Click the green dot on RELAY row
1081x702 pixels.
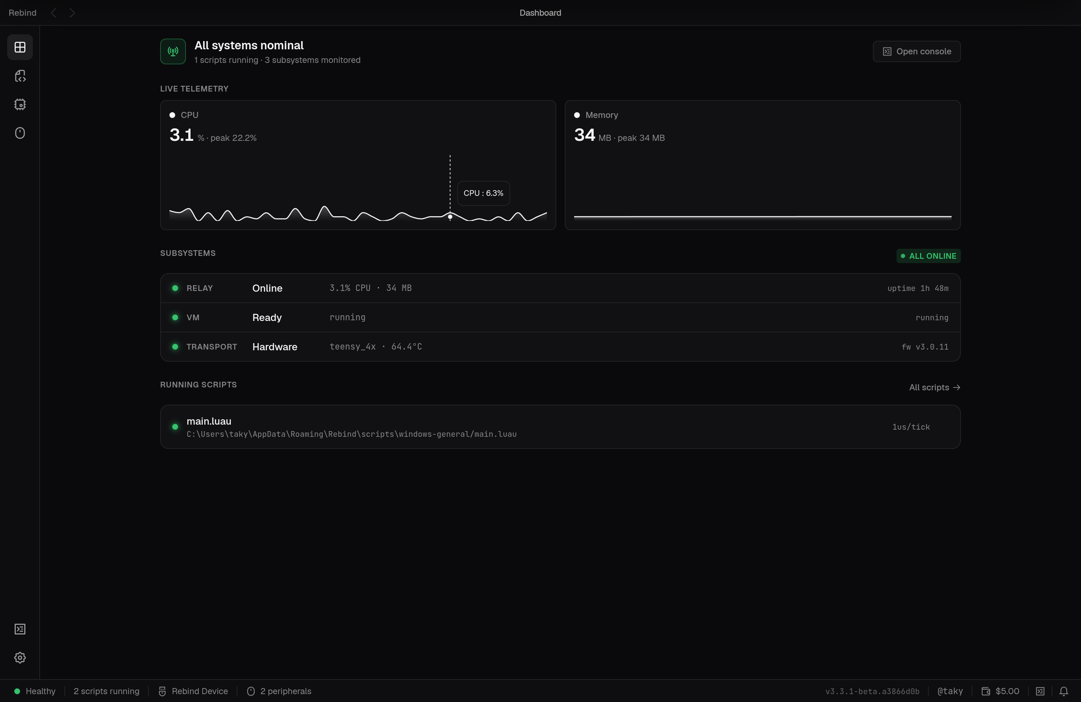click(x=175, y=288)
